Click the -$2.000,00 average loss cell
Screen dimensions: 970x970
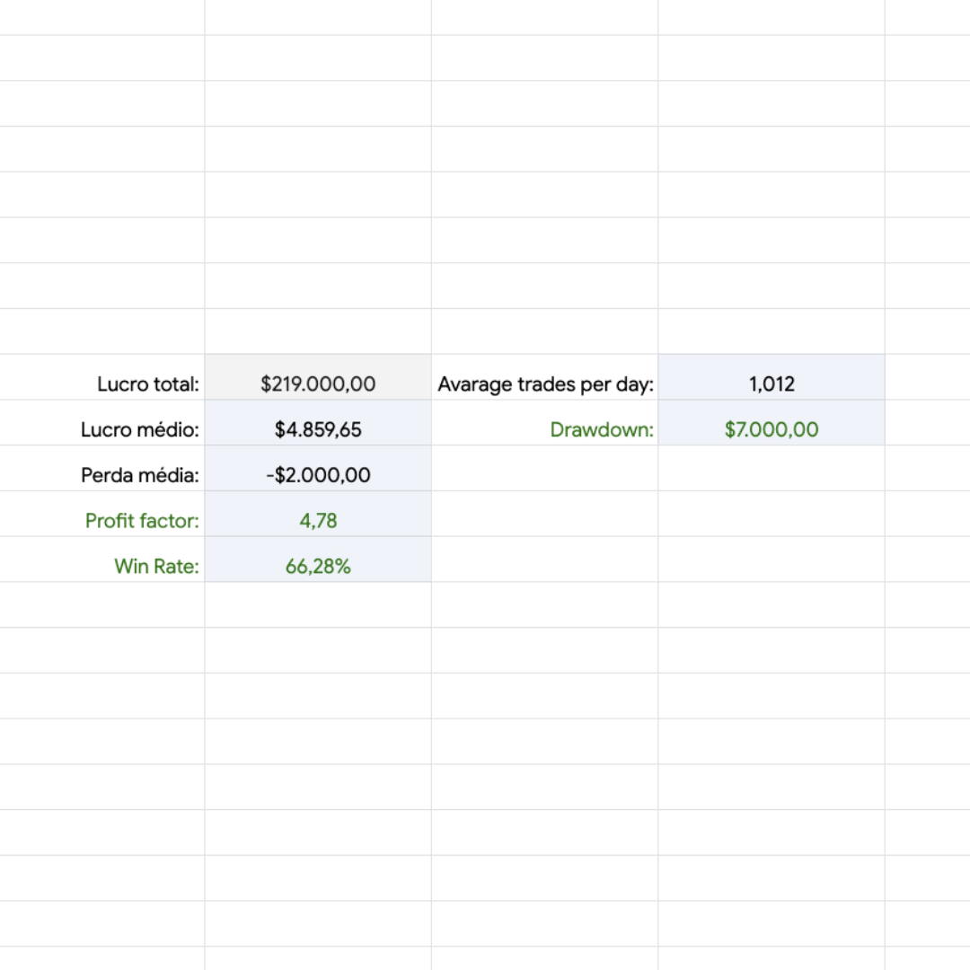pyautogui.click(x=318, y=476)
